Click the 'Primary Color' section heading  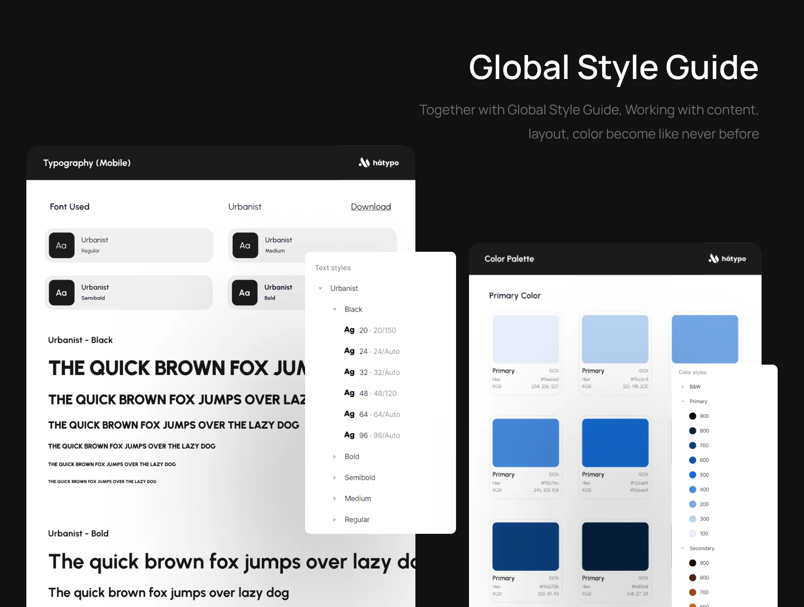(515, 295)
